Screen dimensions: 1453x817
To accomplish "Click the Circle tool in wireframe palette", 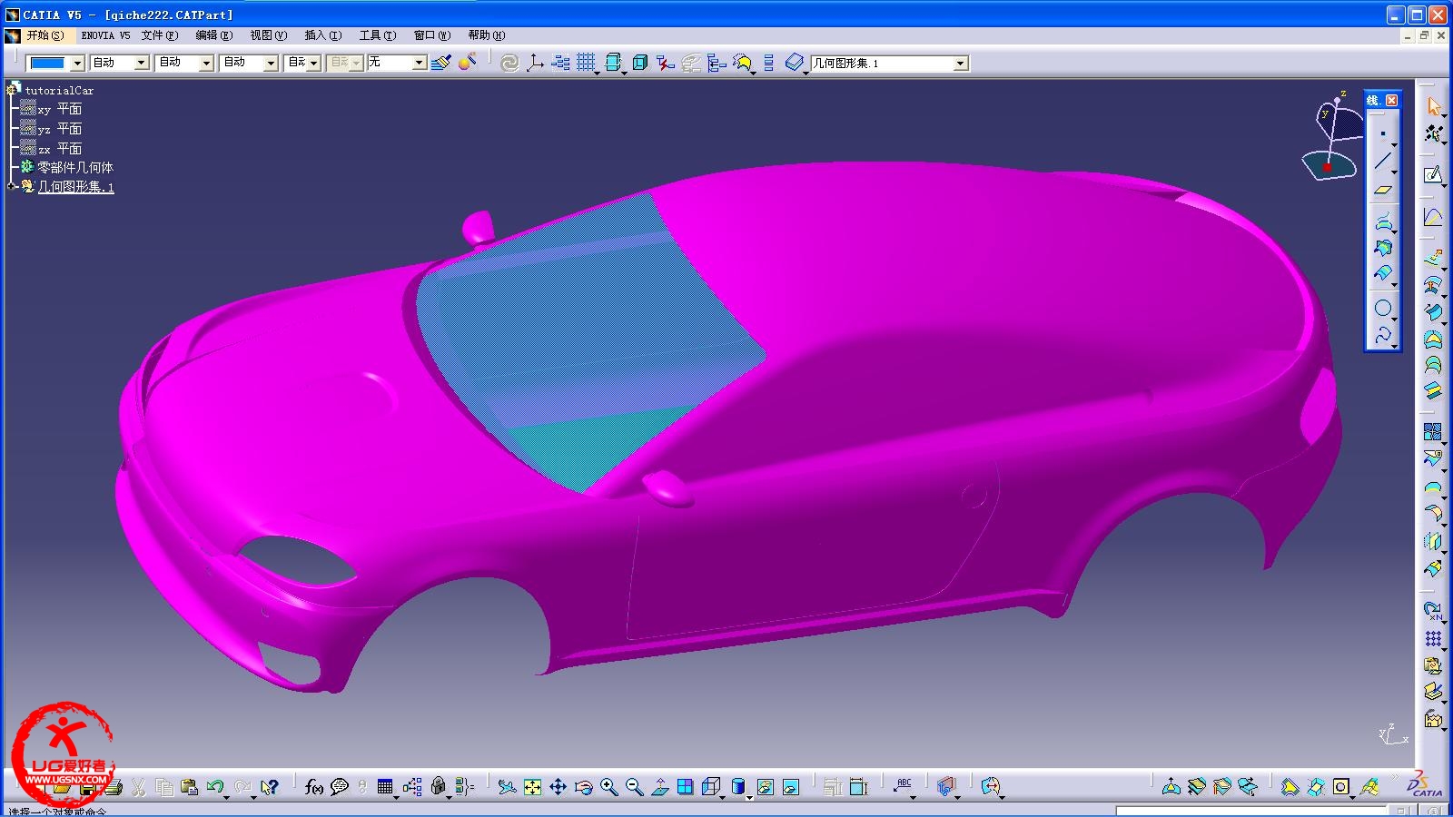I will [1383, 308].
